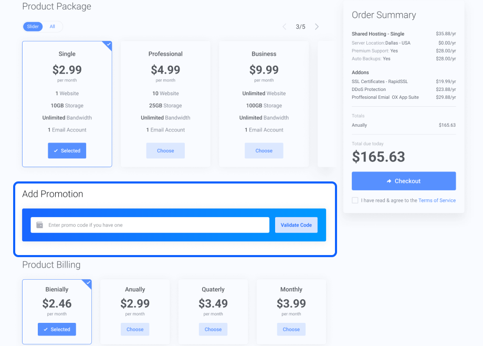Tick the Terms of Service agreement checkbox

click(x=355, y=200)
